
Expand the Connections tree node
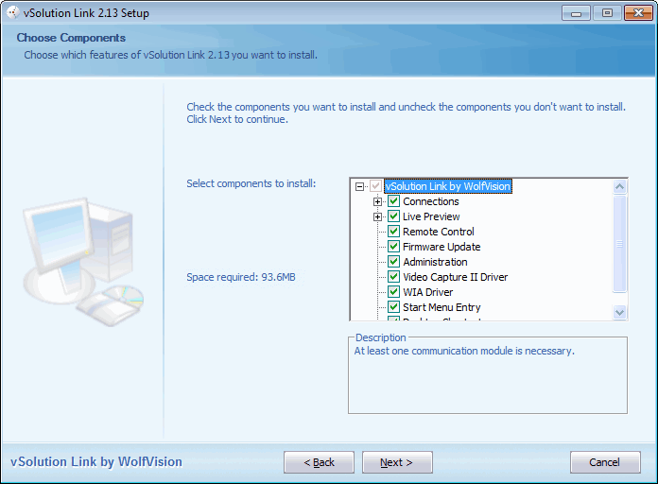click(x=377, y=202)
